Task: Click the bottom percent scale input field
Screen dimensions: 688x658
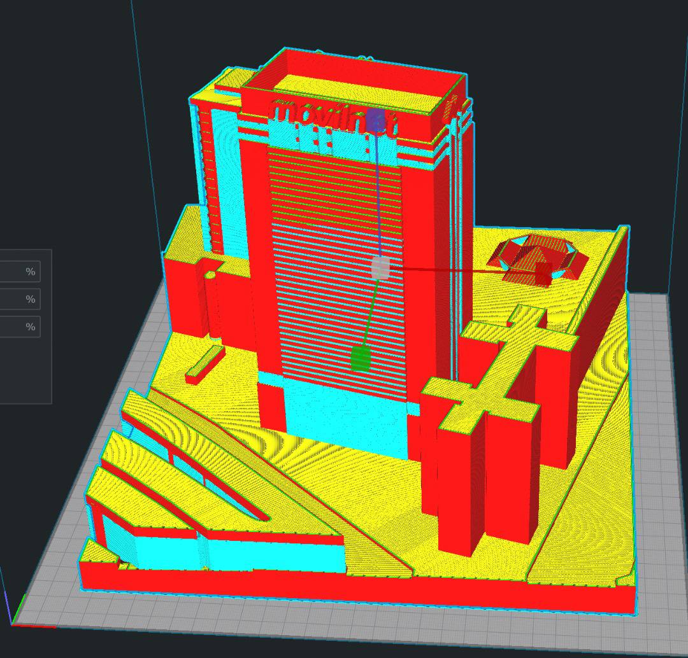Action: click(x=20, y=326)
